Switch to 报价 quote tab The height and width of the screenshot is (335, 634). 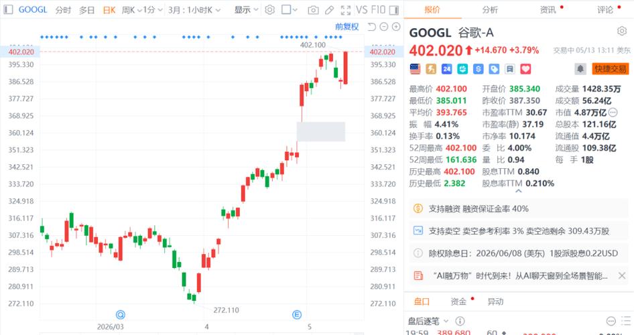click(432, 9)
